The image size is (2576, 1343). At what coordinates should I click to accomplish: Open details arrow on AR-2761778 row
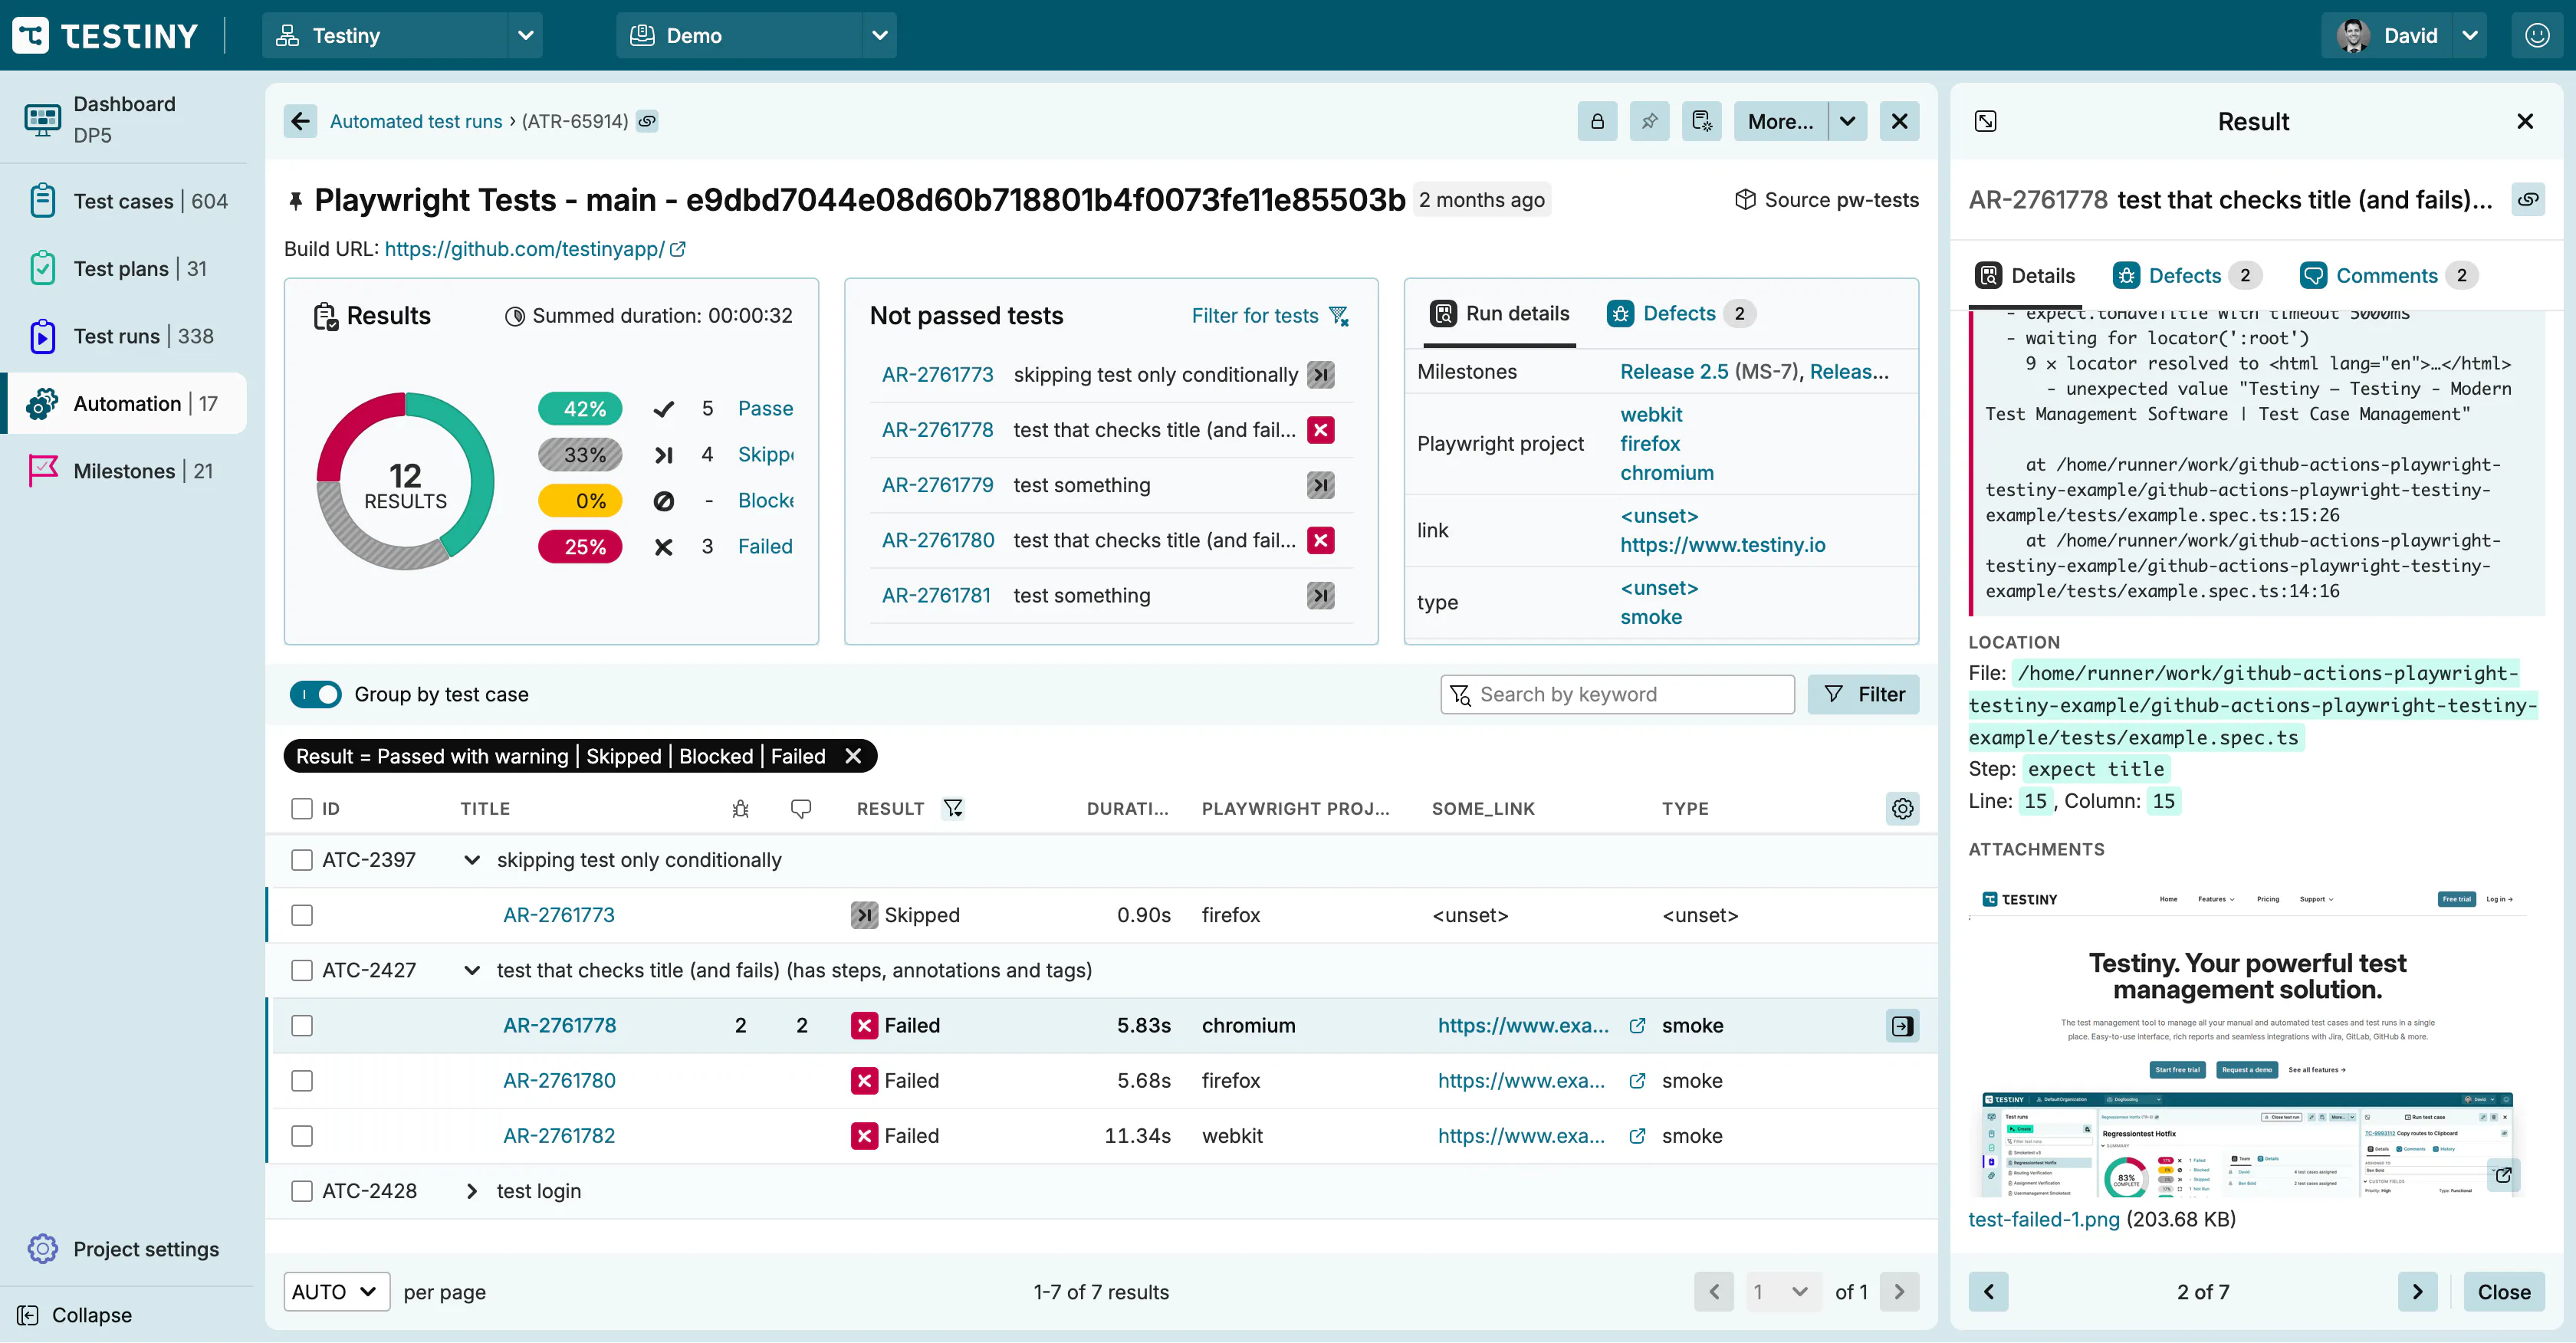[x=1902, y=1026]
